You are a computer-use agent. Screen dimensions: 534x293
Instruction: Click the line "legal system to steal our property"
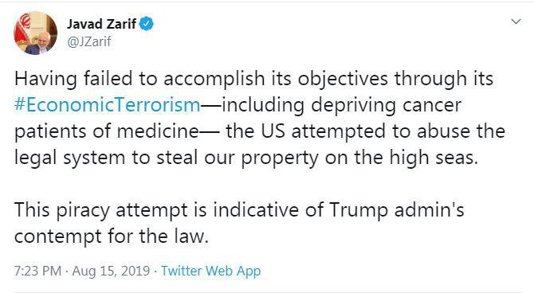pos(167,158)
